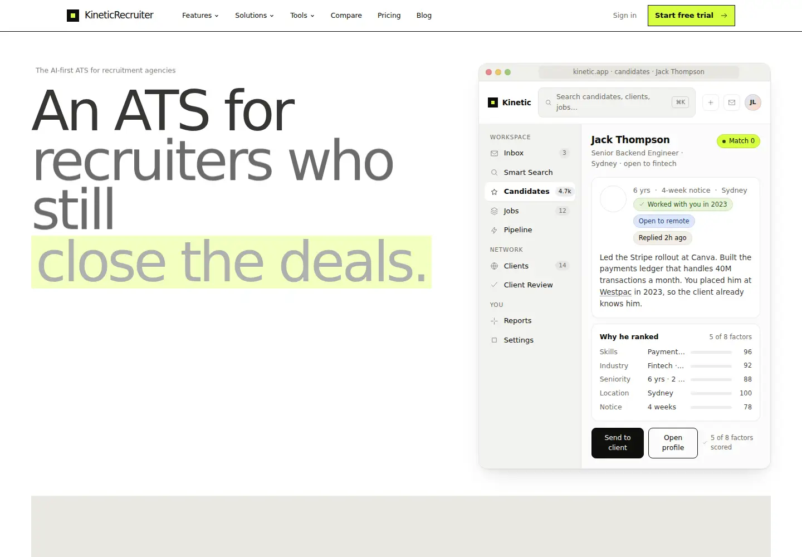Click the Search candidates input field
Screen dimensions: 802x557
point(617,102)
